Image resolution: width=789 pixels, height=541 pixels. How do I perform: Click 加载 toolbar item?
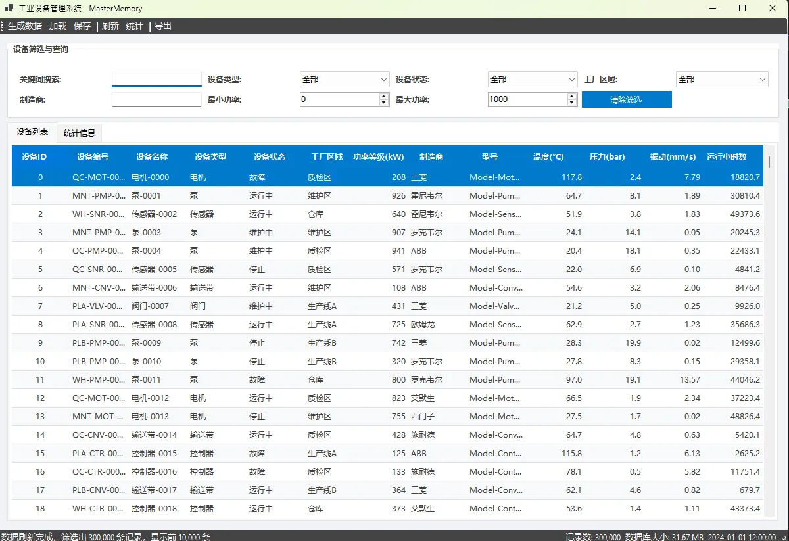click(58, 26)
